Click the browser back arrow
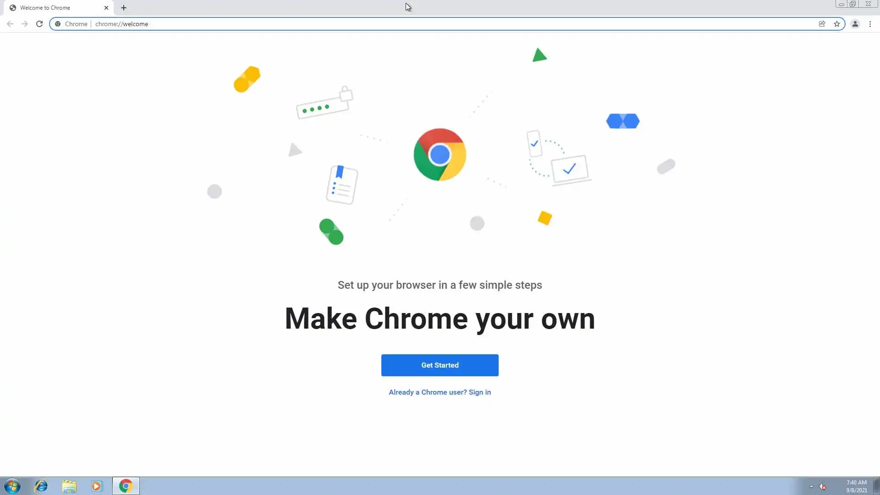880x495 pixels. [x=10, y=24]
